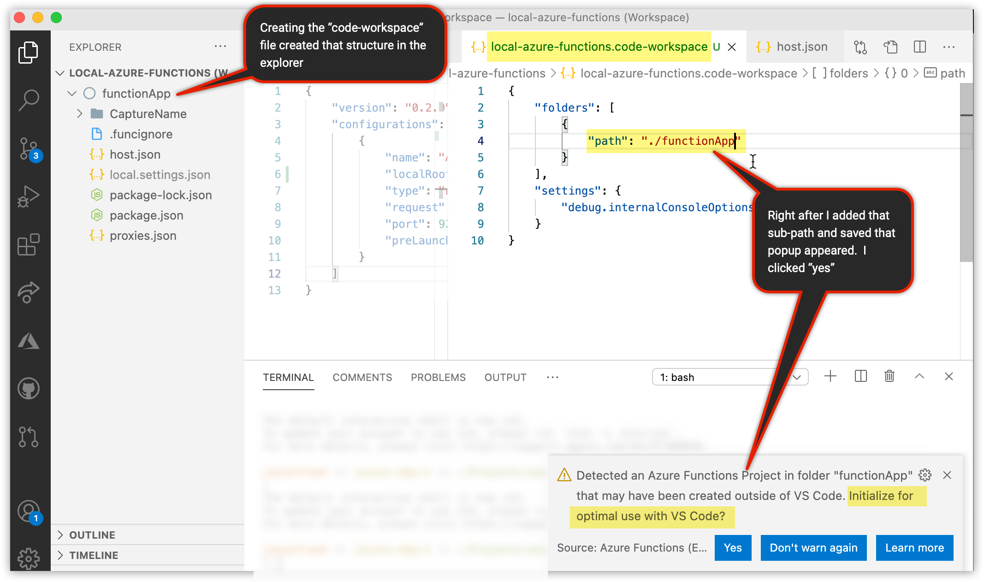Open the GitHub view icon
The width and height of the screenshot is (984, 582).
(29, 388)
